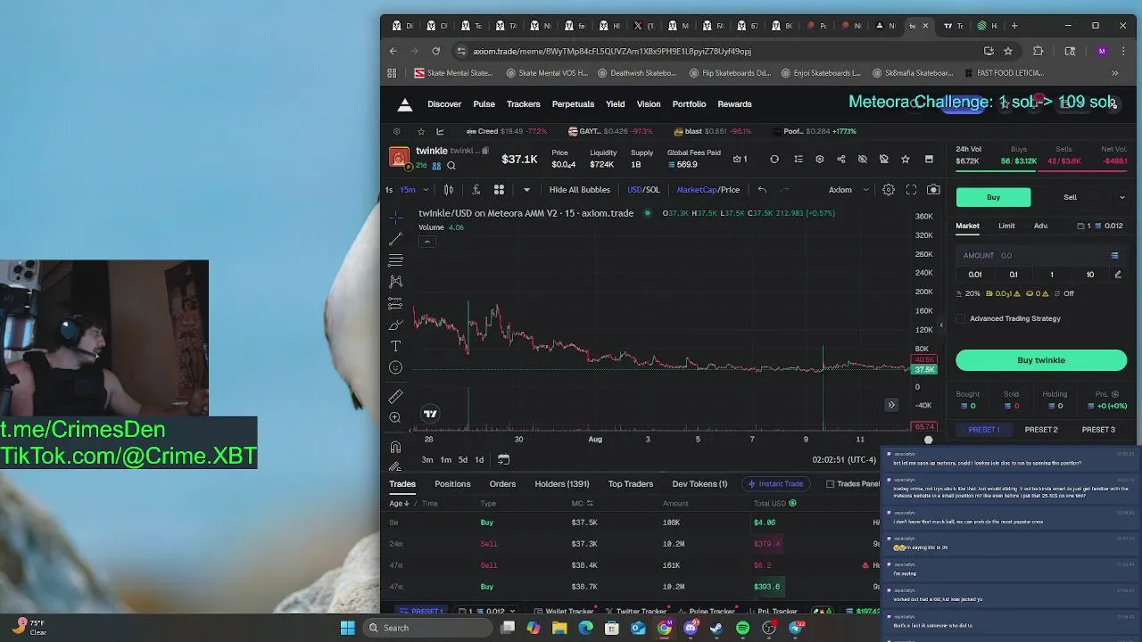Screen dimensions: 1142x642
Task: Select the trend line drawing tool
Action: click(396, 239)
